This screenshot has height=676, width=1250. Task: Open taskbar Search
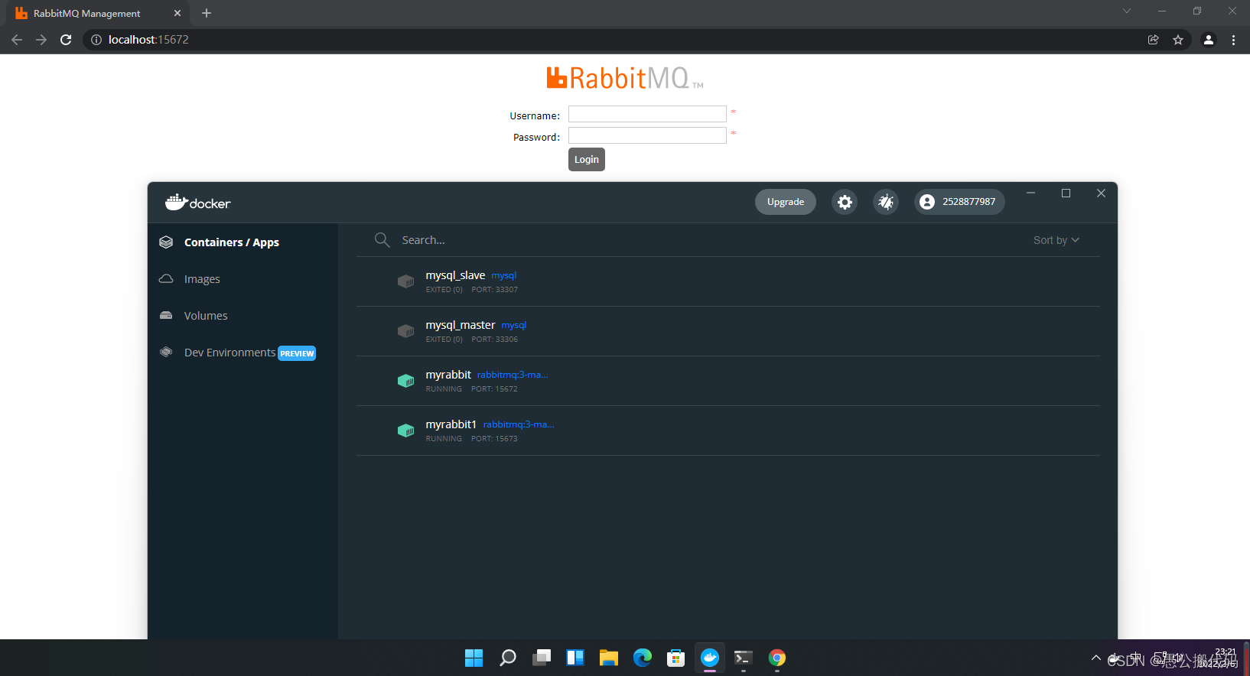[508, 658]
